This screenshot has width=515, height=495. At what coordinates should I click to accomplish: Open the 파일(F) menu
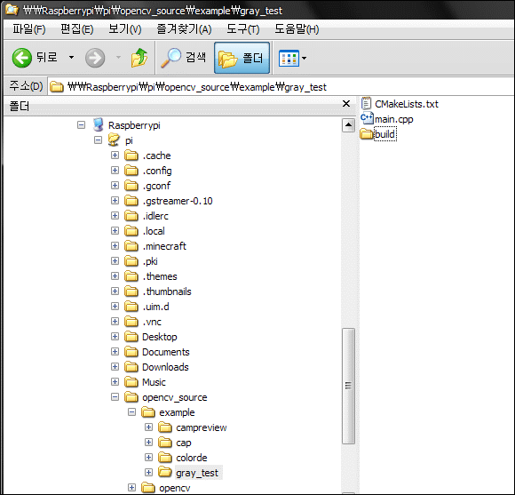point(29,29)
